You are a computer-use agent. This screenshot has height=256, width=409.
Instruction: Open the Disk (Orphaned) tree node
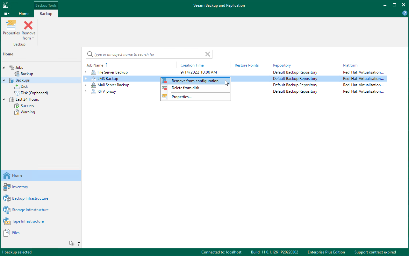(x=34, y=93)
